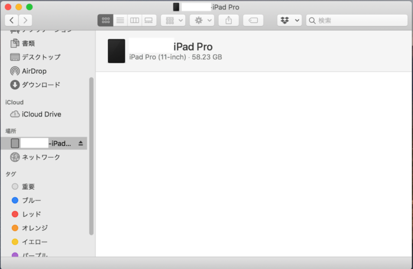Select the イエロー tag
Screen dimensions: 413x269
click(x=44, y=242)
